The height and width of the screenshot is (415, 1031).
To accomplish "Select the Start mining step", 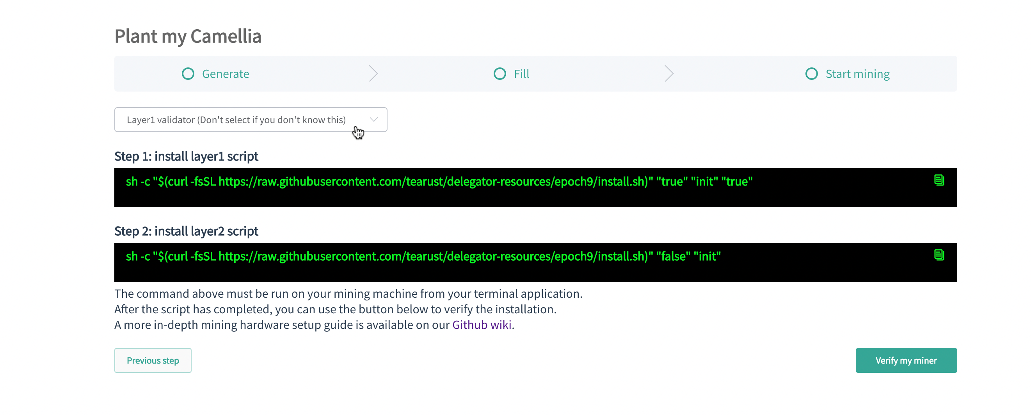I will (847, 74).
